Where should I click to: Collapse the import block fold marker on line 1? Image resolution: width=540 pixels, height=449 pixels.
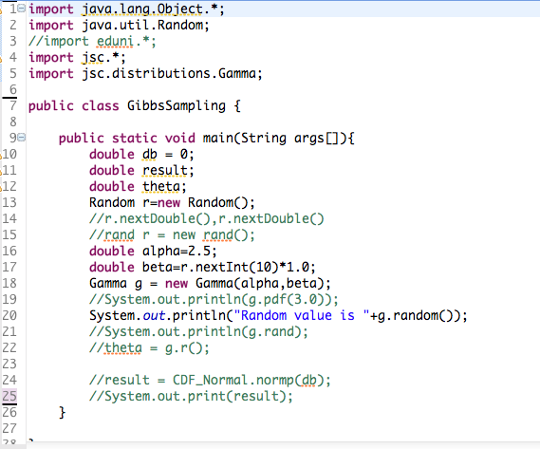21,9
